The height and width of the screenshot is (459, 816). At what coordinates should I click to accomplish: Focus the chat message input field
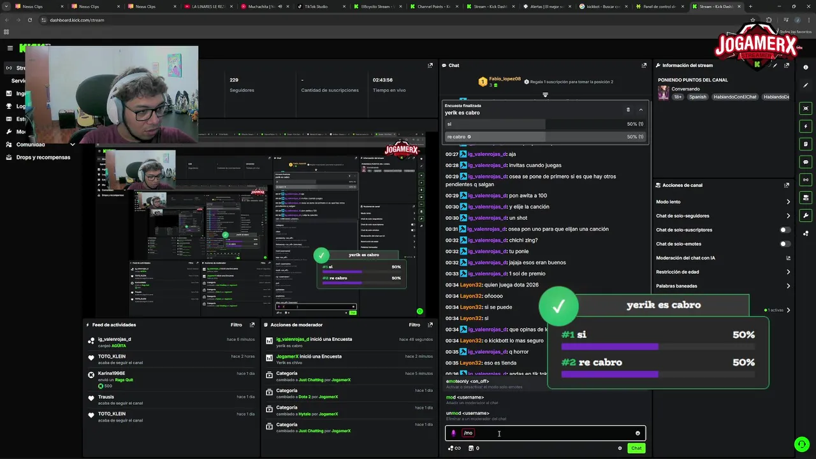click(x=545, y=433)
